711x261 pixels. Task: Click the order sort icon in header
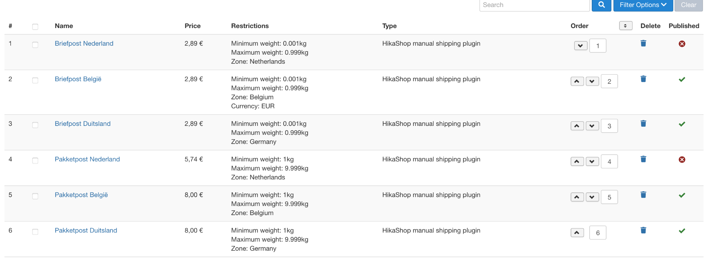coord(625,26)
